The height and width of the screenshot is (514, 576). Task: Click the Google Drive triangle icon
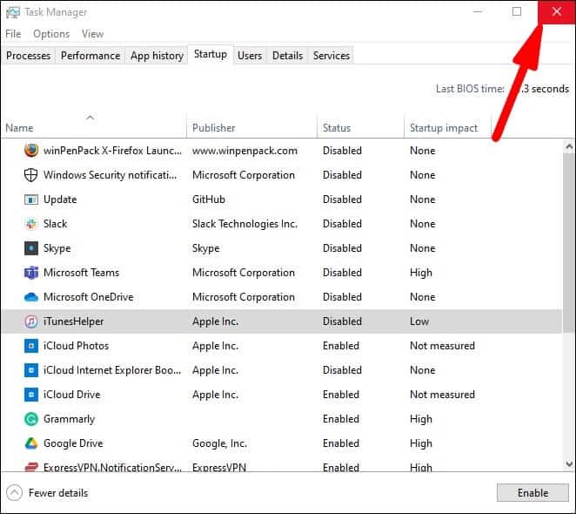point(31,443)
